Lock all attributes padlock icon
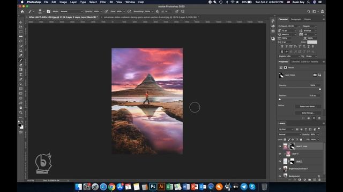This screenshot has width=343, height=192. pos(301,140)
